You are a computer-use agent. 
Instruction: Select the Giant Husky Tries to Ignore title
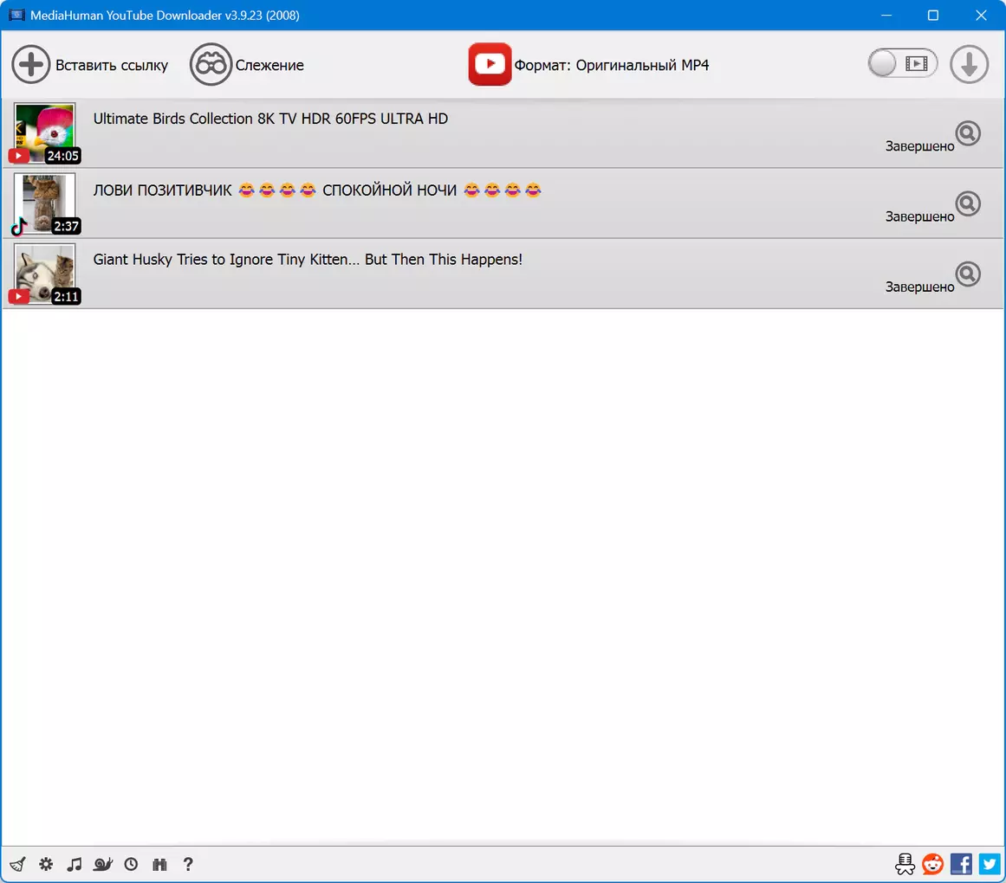click(x=308, y=260)
